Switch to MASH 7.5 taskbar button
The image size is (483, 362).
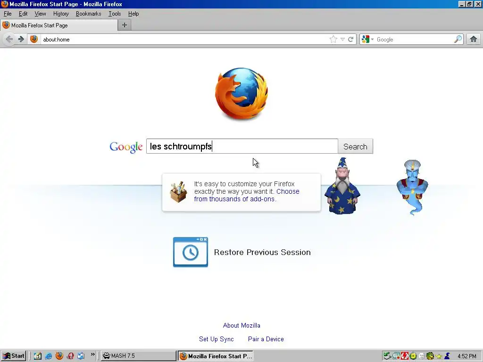(x=139, y=356)
